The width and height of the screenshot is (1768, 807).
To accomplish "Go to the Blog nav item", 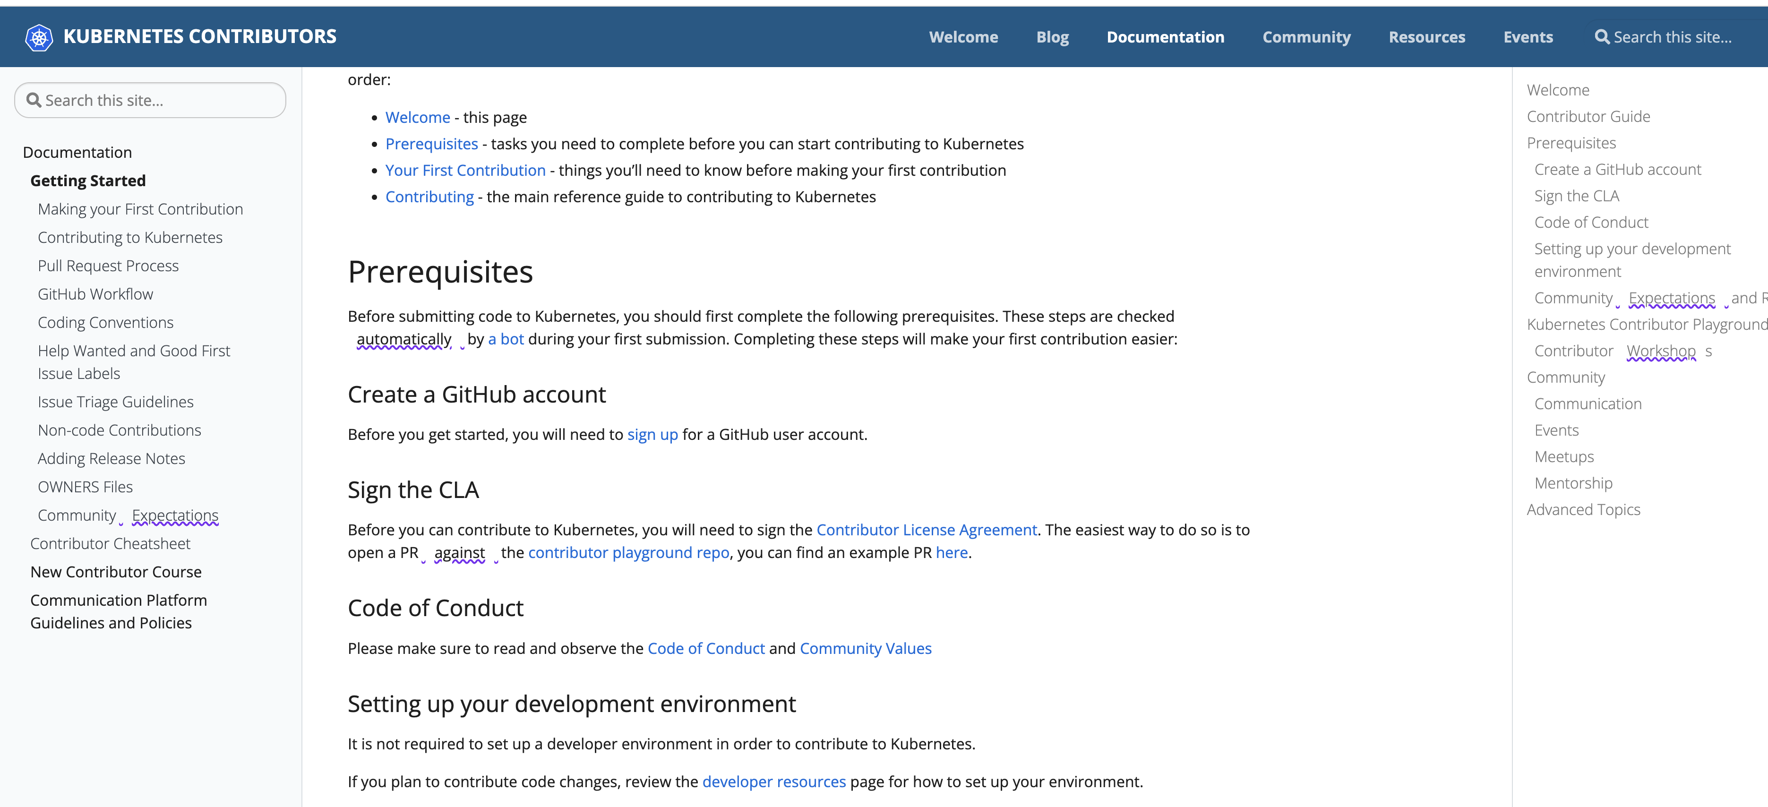I will coord(1052,37).
